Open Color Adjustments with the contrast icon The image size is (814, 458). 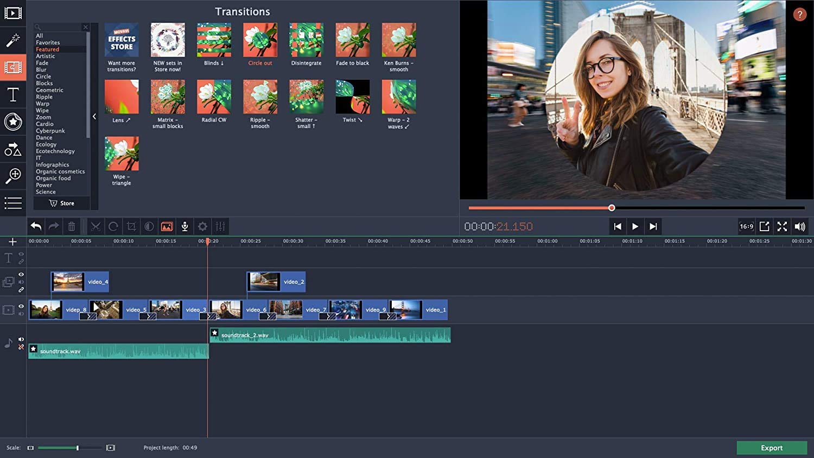pos(149,226)
